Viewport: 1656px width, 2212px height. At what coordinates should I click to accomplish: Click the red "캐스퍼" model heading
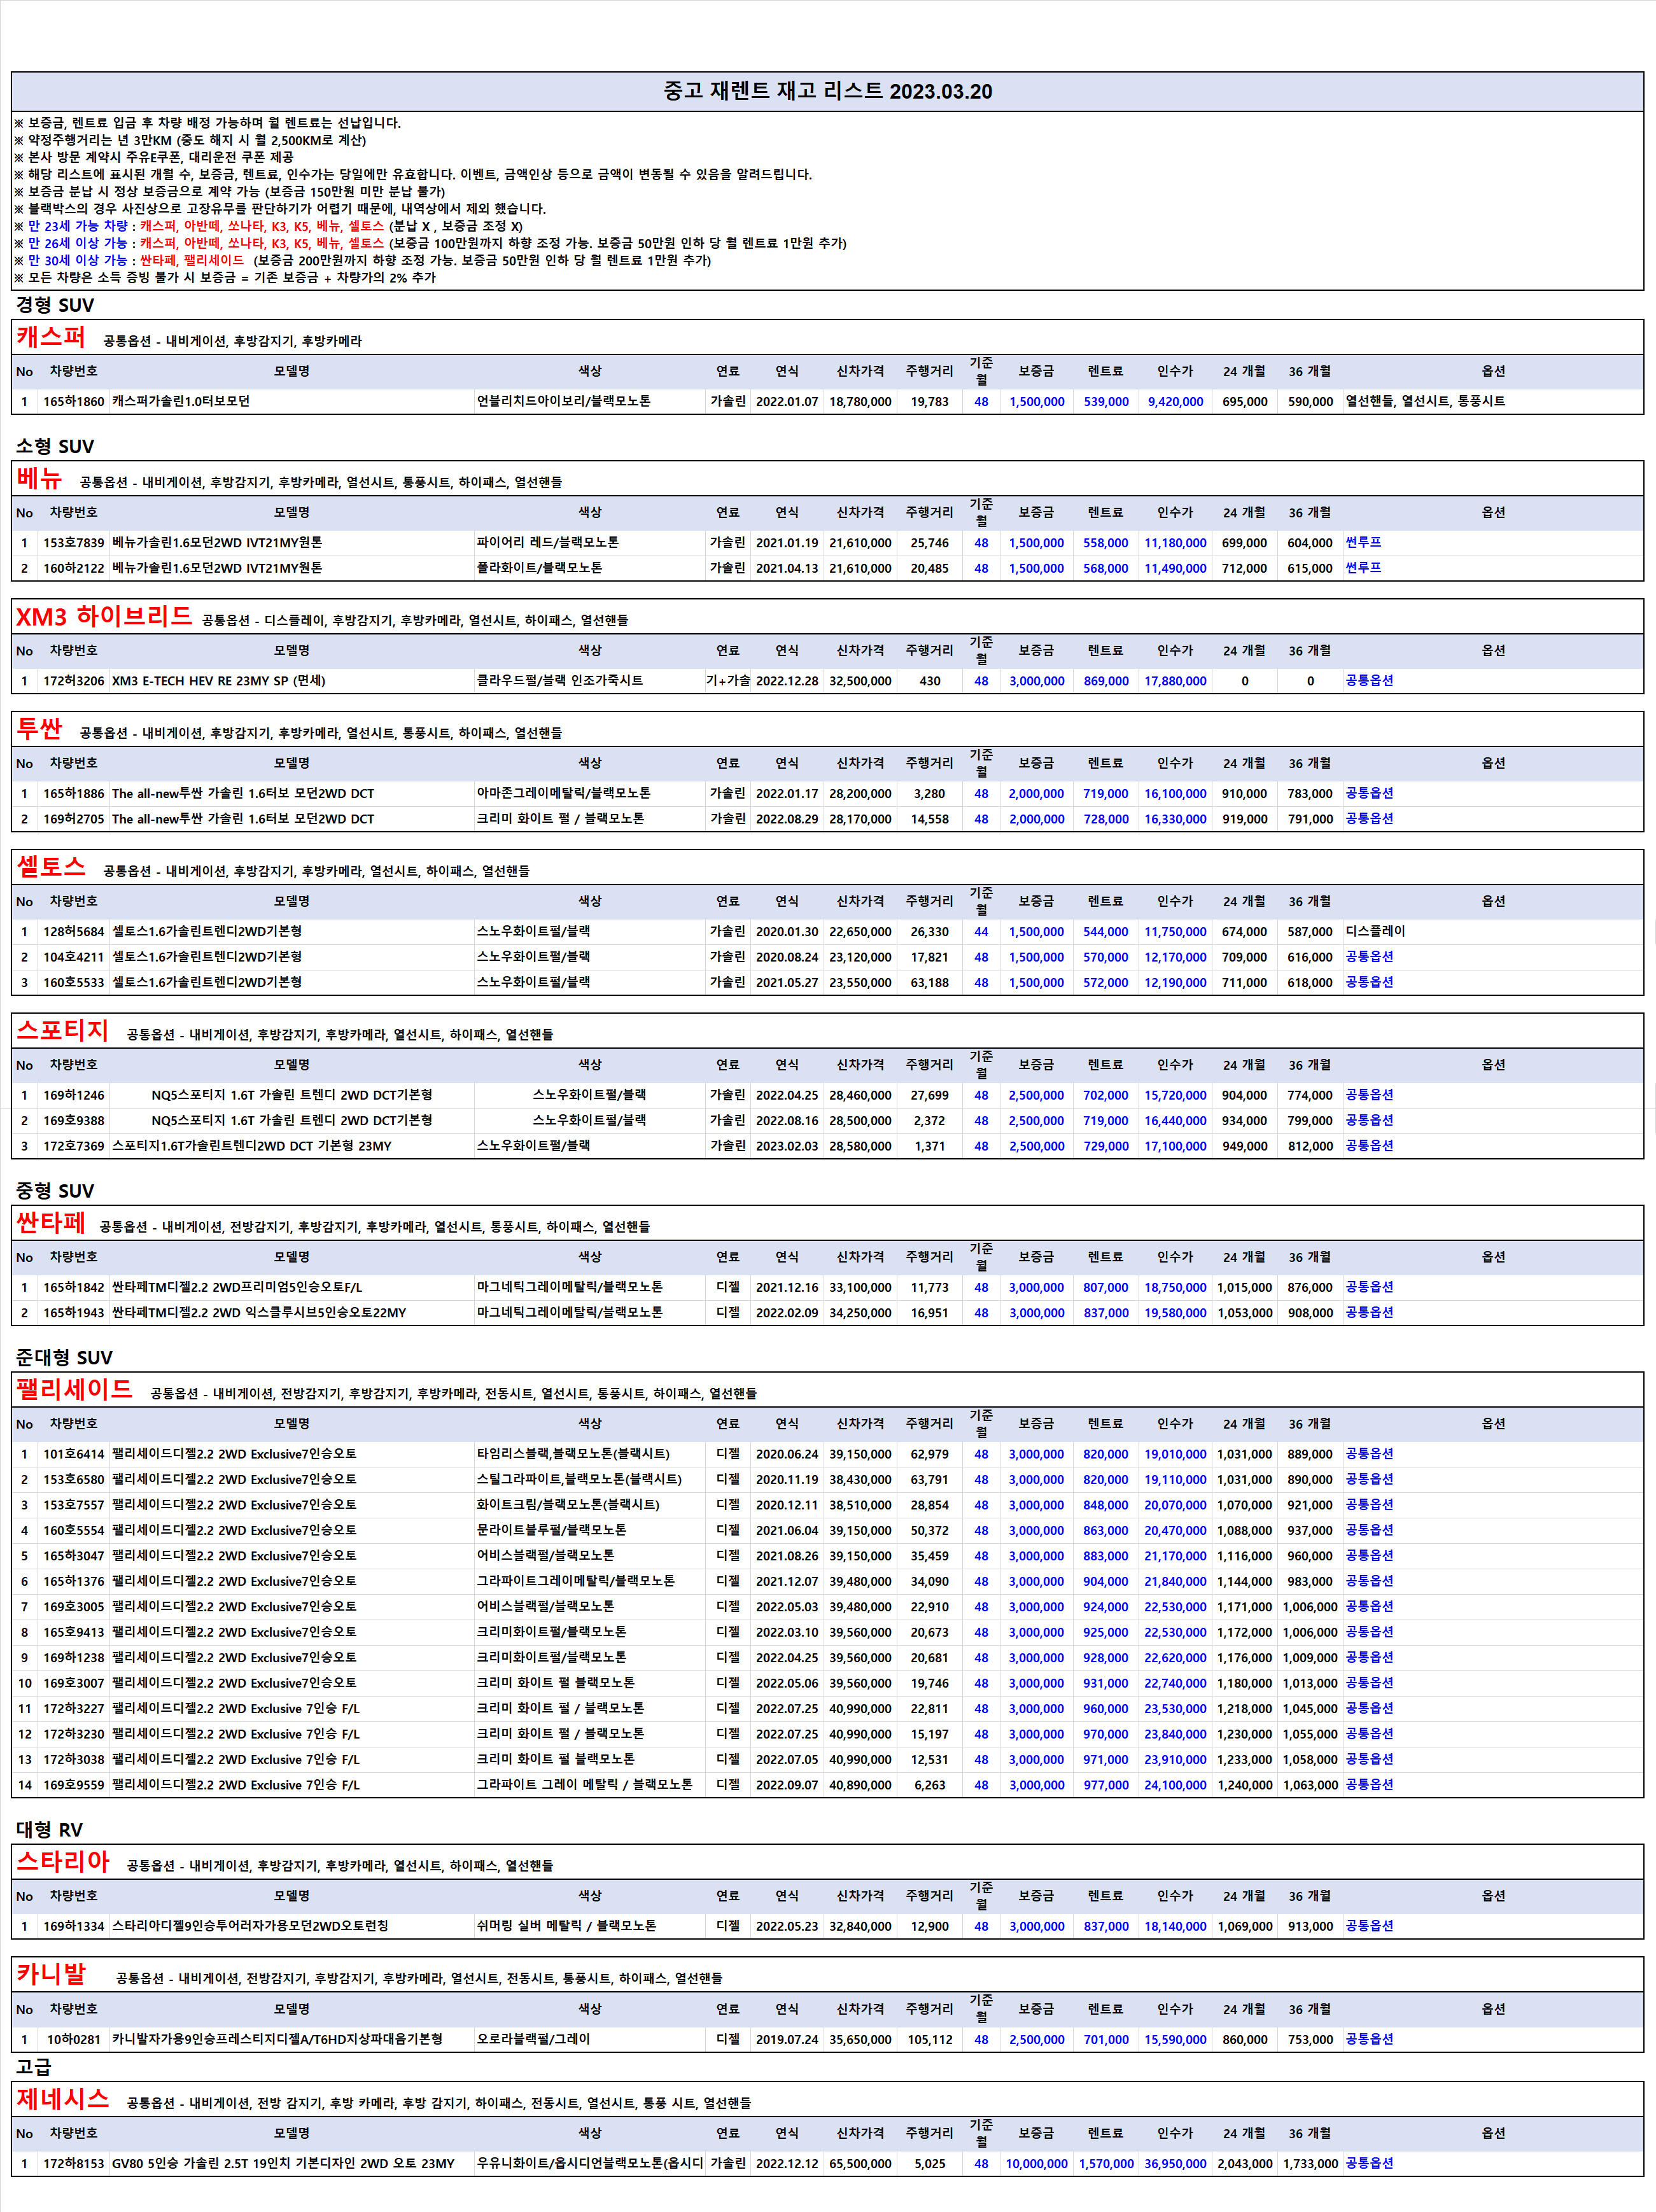pos(51,337)
